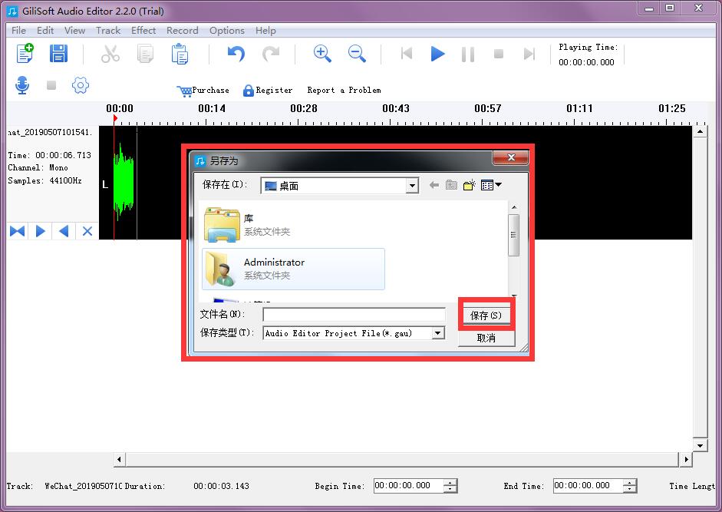
Task: Click the track delete X icon
Action: coord(87,231)
